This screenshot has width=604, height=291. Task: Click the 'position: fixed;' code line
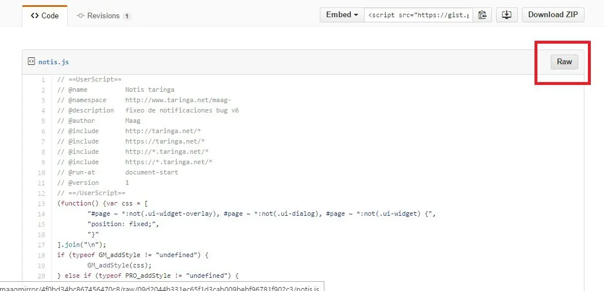(123, 224)
